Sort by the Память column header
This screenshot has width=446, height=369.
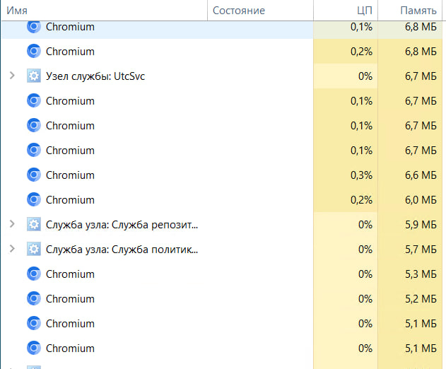click(x=418, y=10)
